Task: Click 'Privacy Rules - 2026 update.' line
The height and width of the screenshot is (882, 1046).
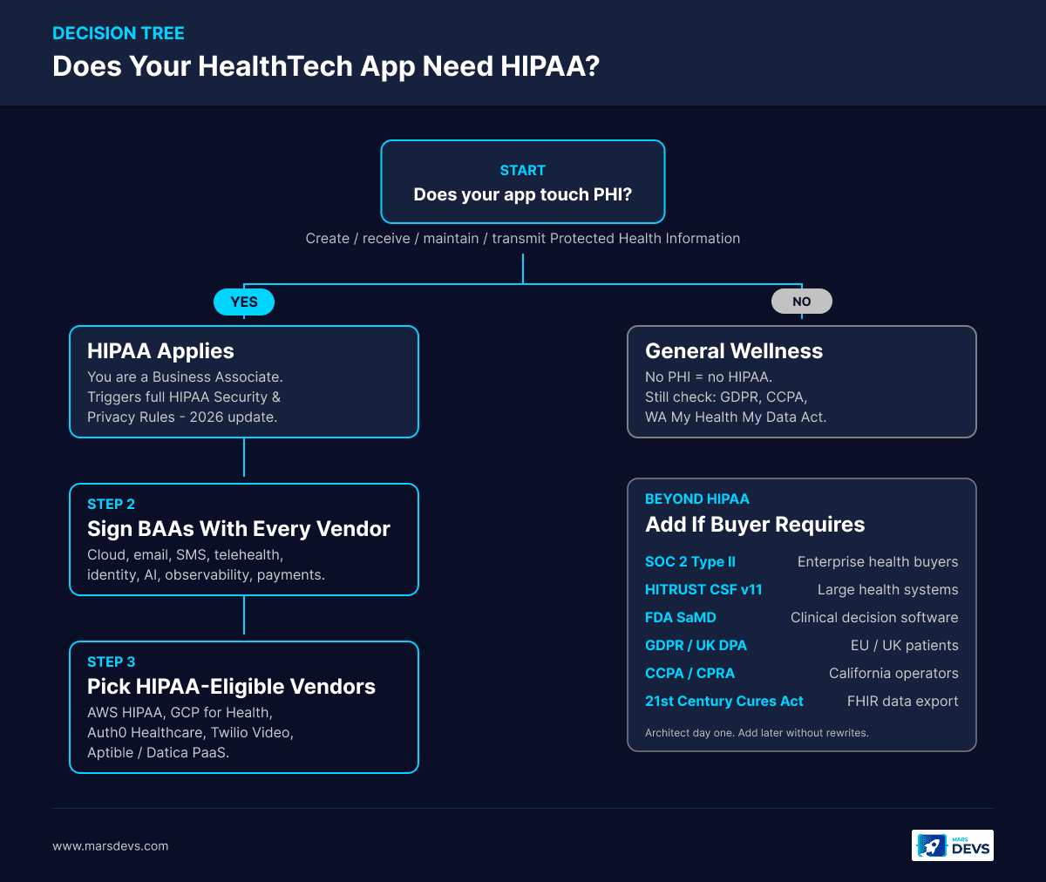Action: [x=182, y=417]
